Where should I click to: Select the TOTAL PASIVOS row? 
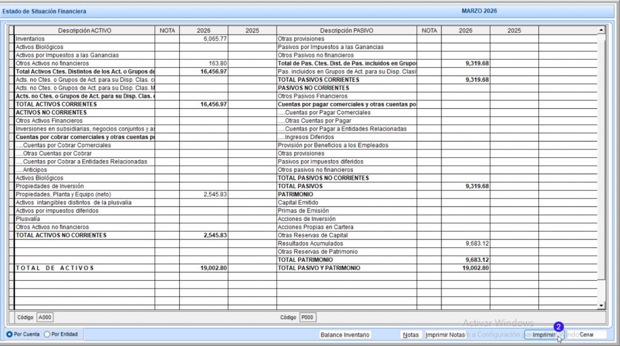tap(347, 186)
